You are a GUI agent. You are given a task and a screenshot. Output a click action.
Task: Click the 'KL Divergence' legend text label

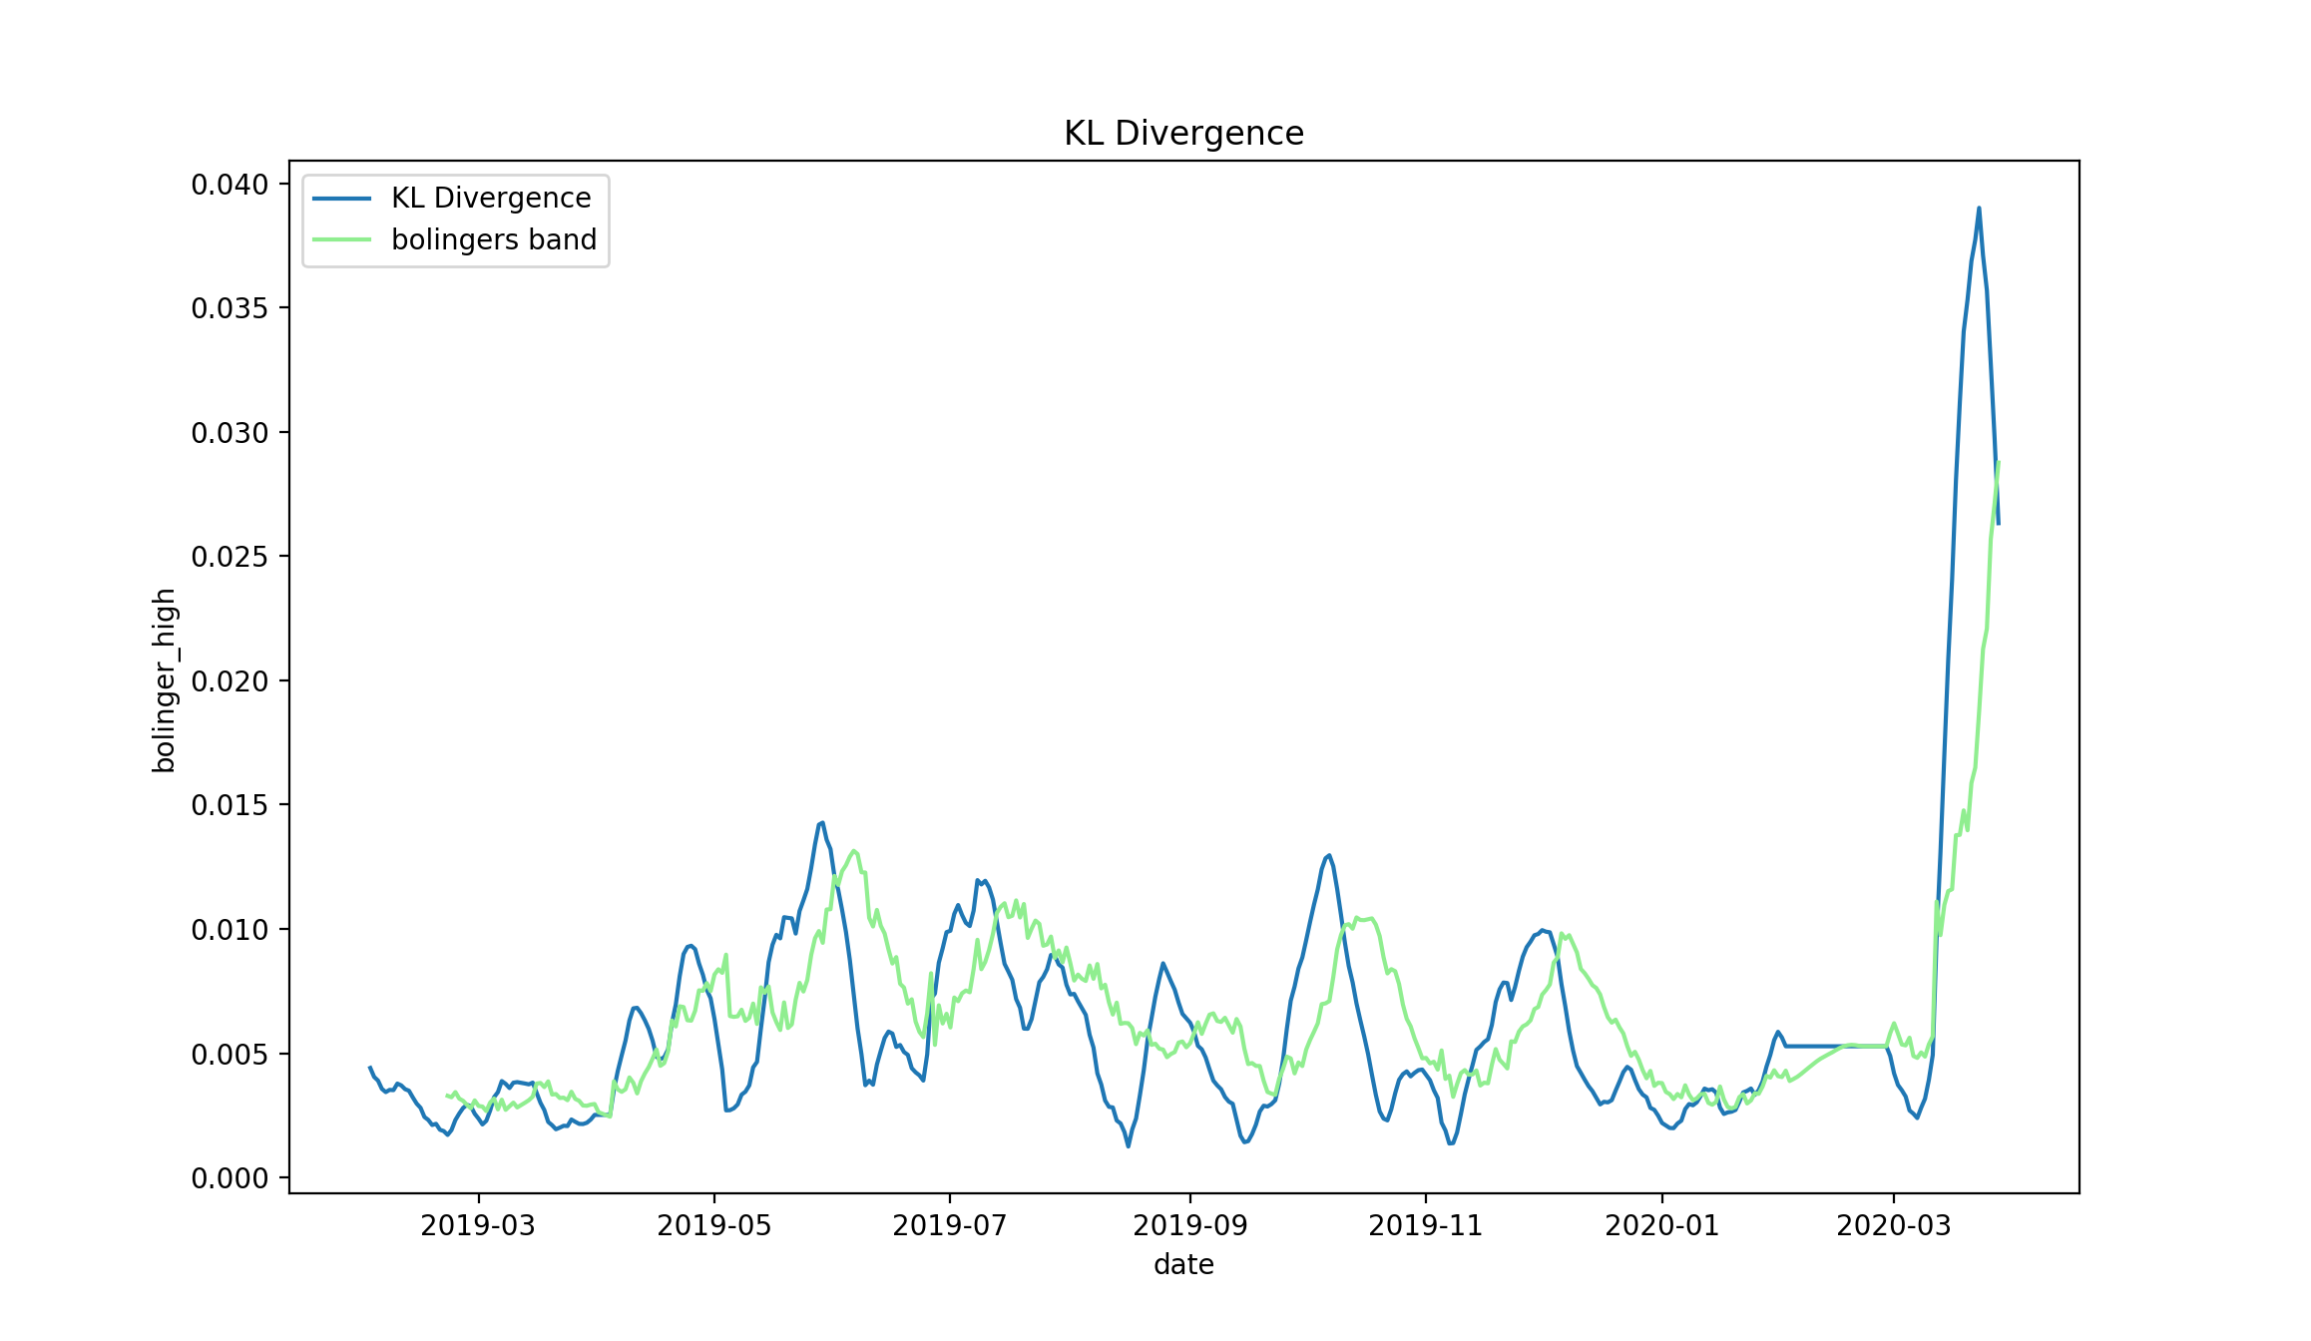(x=491, y=199)
